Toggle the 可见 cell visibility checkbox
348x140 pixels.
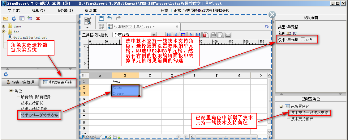point(303,39)
